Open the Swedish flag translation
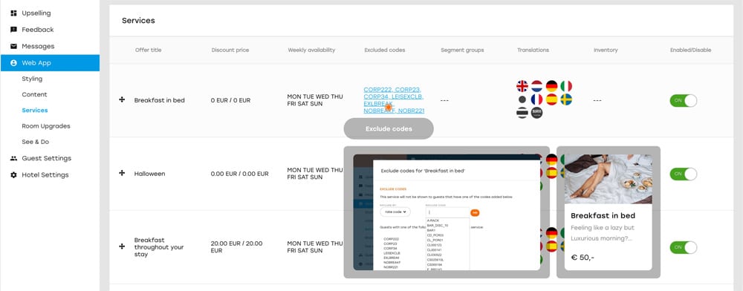This screenshot has height=291, width=743. (566, 99)
